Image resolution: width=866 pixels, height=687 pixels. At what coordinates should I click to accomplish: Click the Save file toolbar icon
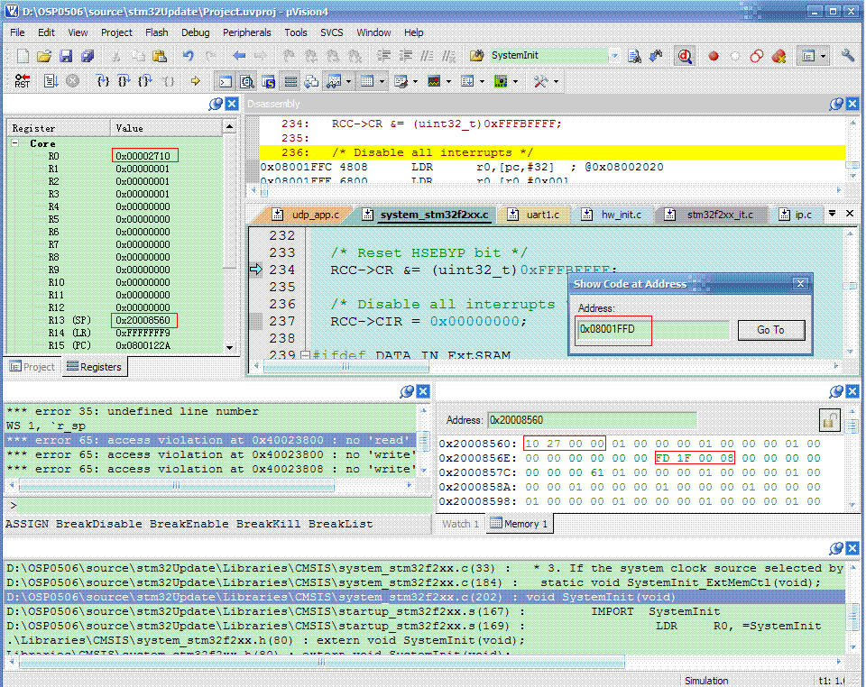click(x=66, y=56)
